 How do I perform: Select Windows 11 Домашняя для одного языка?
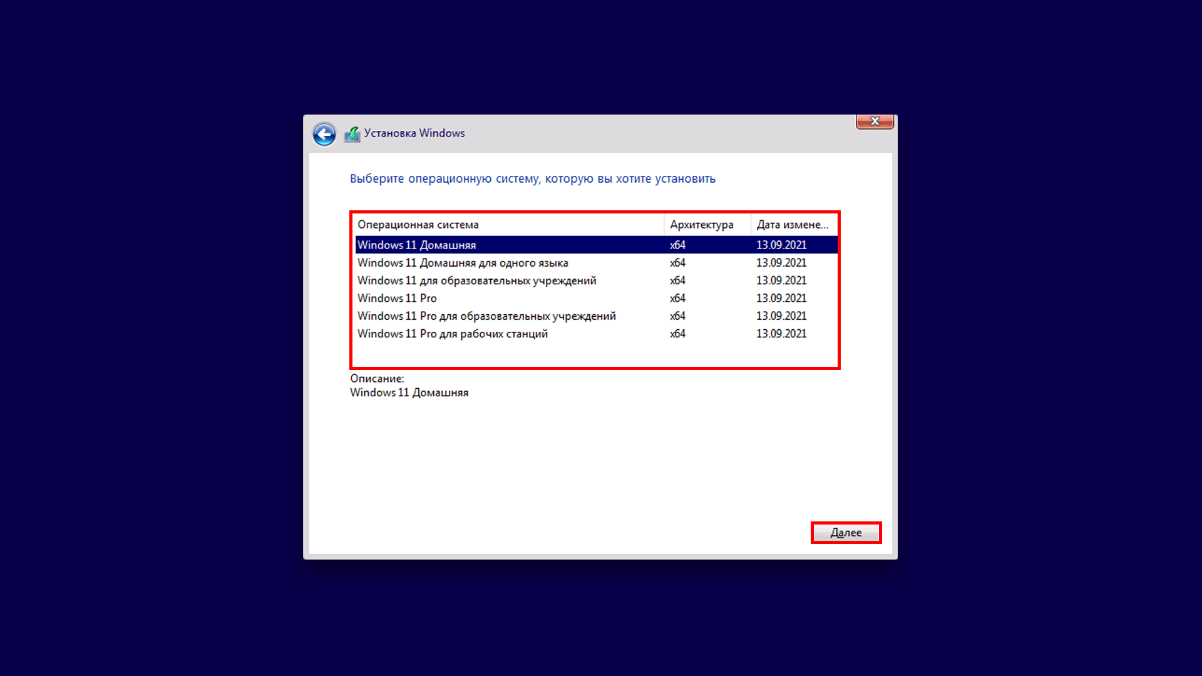[x=463, y=263]
